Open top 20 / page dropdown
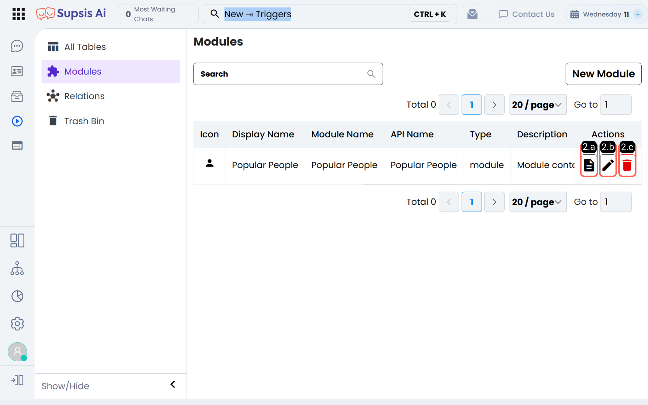Viewport: 648px width, 405px height. 538,105
